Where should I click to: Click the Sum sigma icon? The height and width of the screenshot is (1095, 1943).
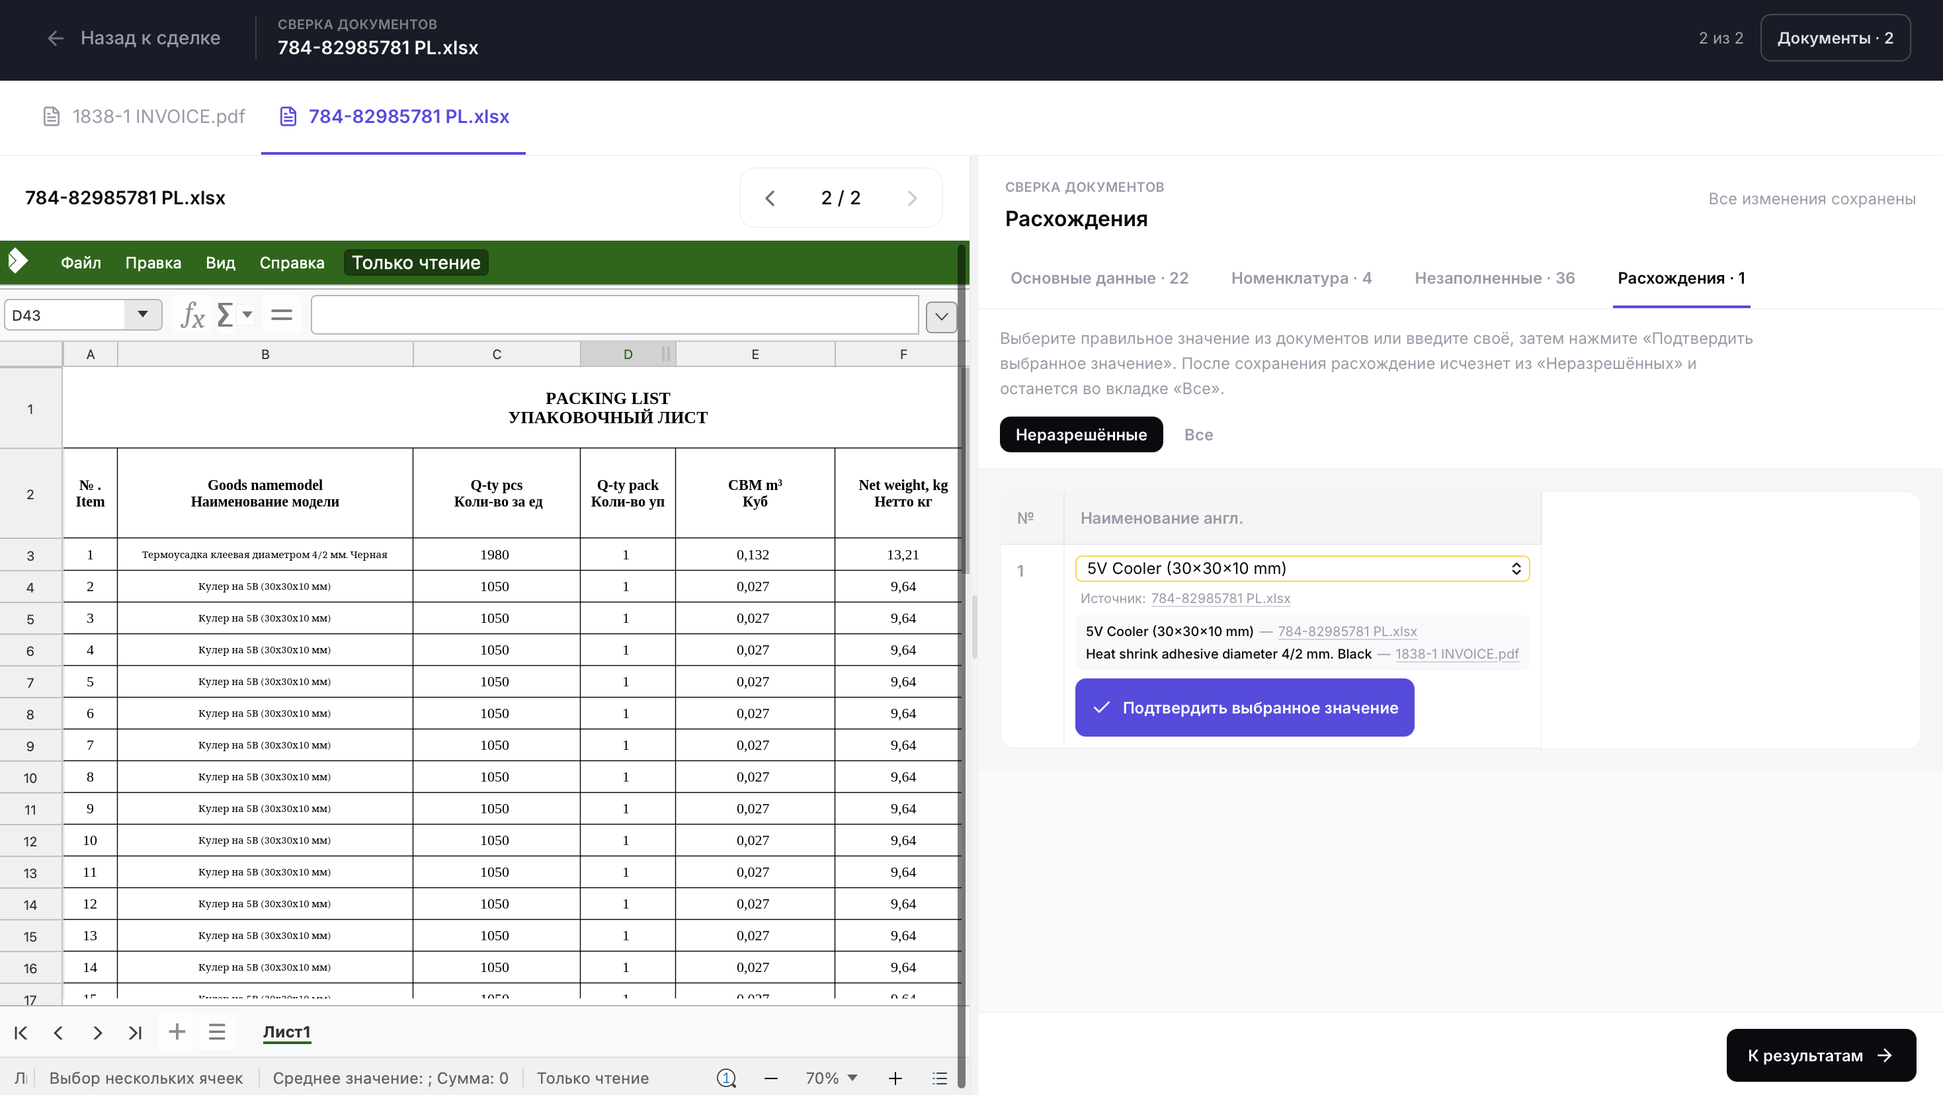coord(225,315)
